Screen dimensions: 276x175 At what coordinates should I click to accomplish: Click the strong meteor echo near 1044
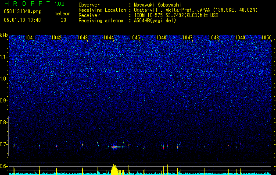117,147
